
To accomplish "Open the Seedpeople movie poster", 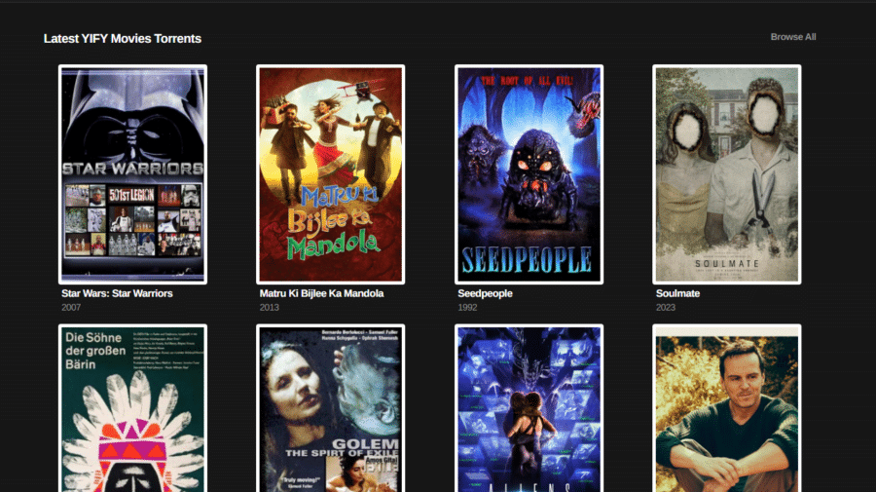I will tap(529, 174).
